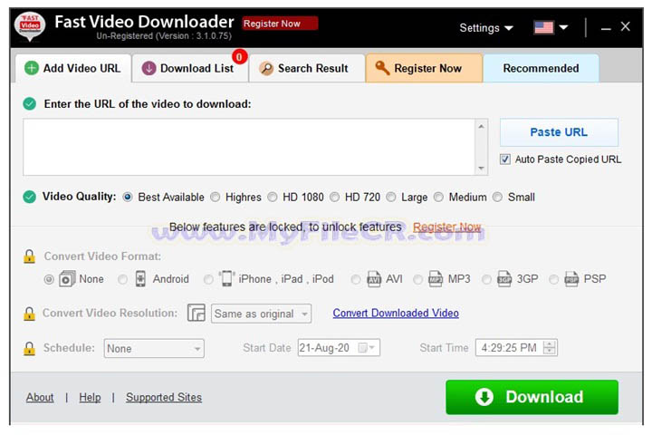Open the Recommended tab
652x435 pixels.
pyautogui.click(x=541, y=68)
